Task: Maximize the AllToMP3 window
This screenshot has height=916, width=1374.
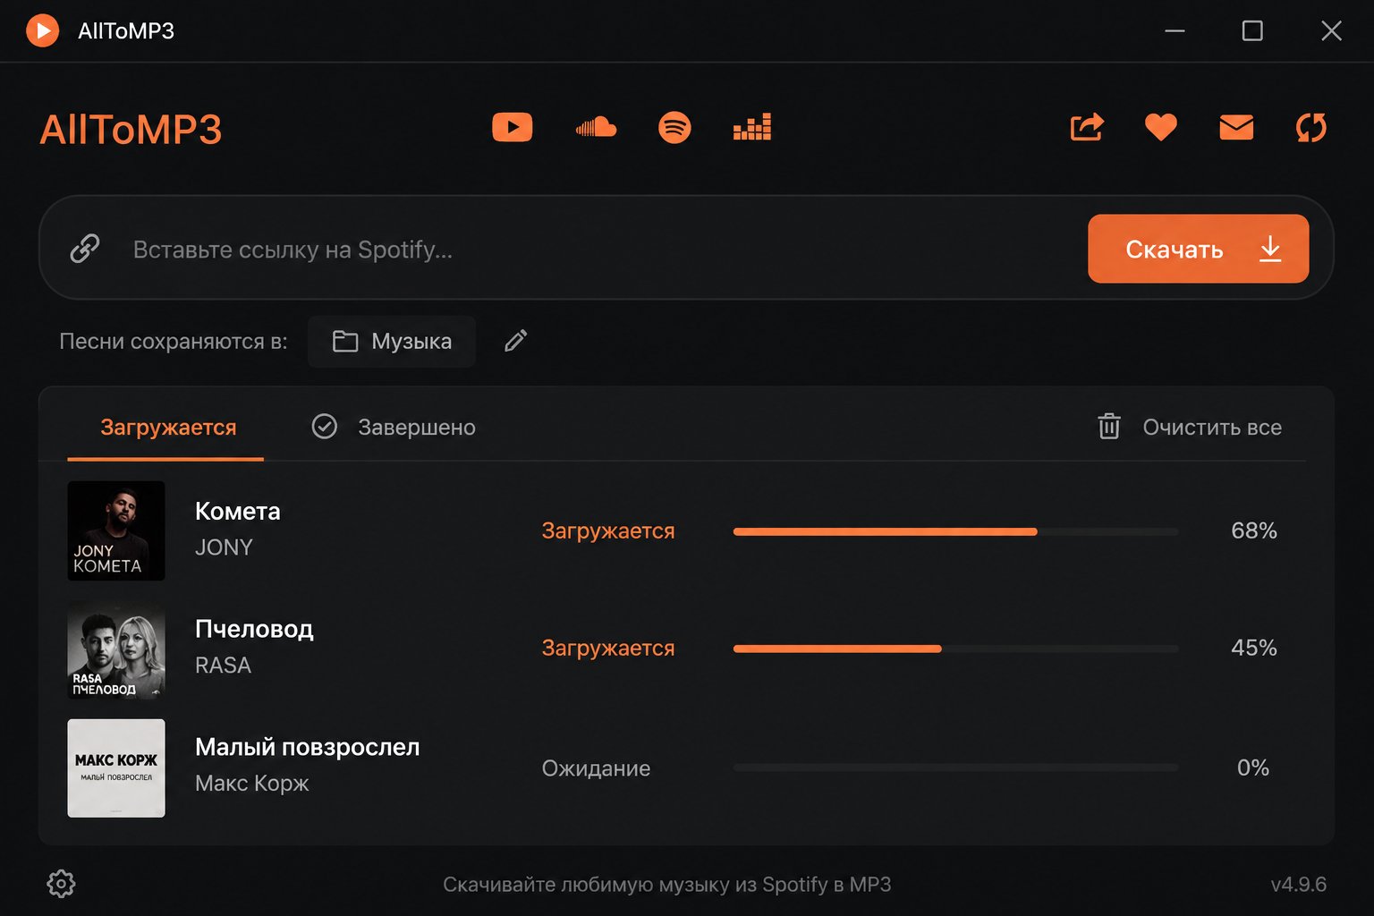Action: tap(1252, 30)
